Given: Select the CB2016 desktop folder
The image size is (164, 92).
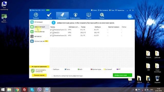Looking at the screenshot, I should coord(139,79).
